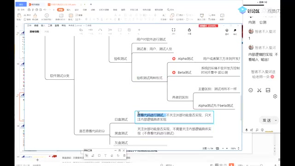
Task: Send the chat message with 发送
Action: pos(266,120)
